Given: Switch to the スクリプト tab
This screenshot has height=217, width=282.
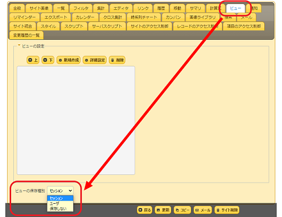Looking at the screenshot, I should (74, 26).
